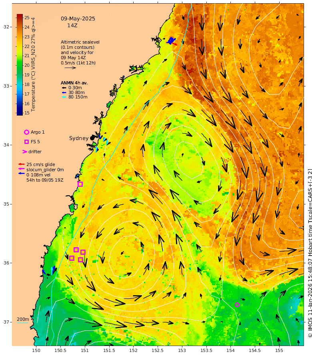Click the colorbar tick label 20
312x356 pixels.
pos(27,65)
